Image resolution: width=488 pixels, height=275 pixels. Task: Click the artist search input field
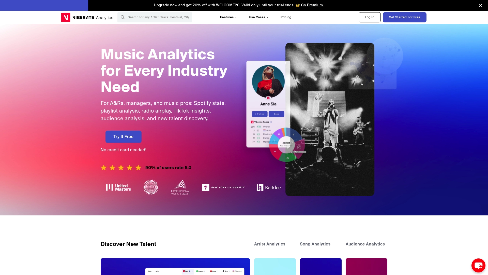(x=155, y=17)
